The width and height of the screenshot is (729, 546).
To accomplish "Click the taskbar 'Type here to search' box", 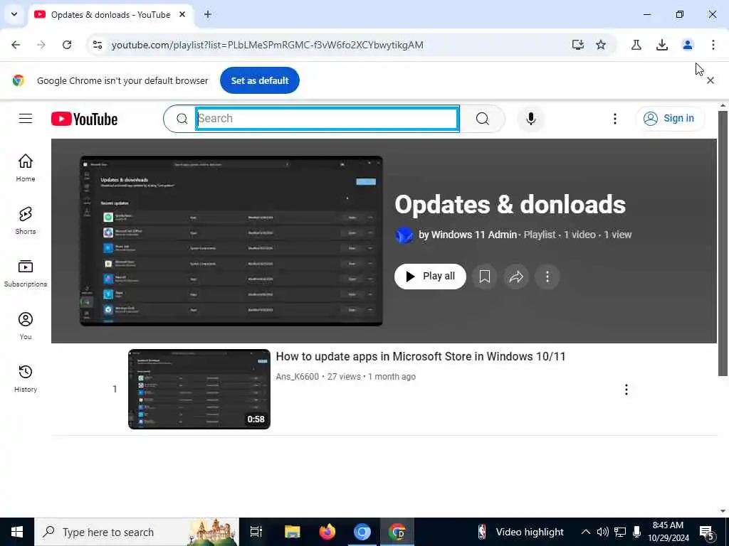I will (x=137, y=532).
